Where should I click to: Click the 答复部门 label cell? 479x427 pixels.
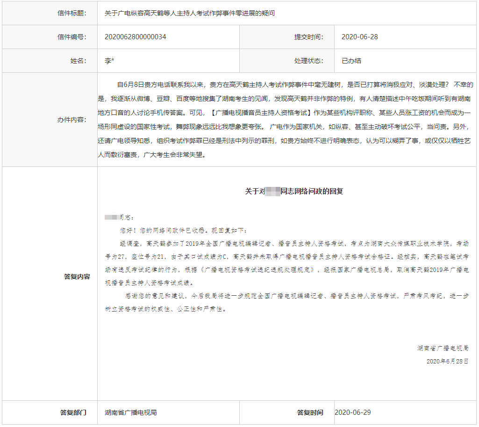point(73,413)
